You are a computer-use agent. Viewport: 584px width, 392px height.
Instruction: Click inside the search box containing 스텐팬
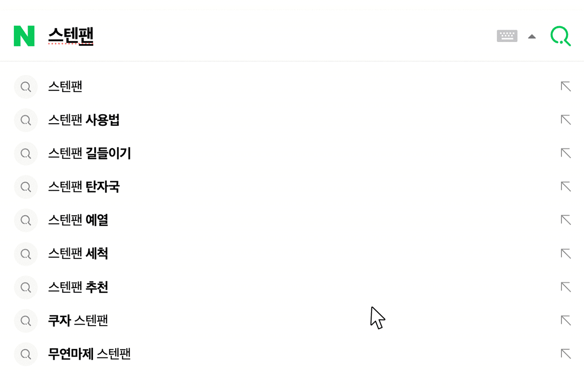(x=270, y=36)
